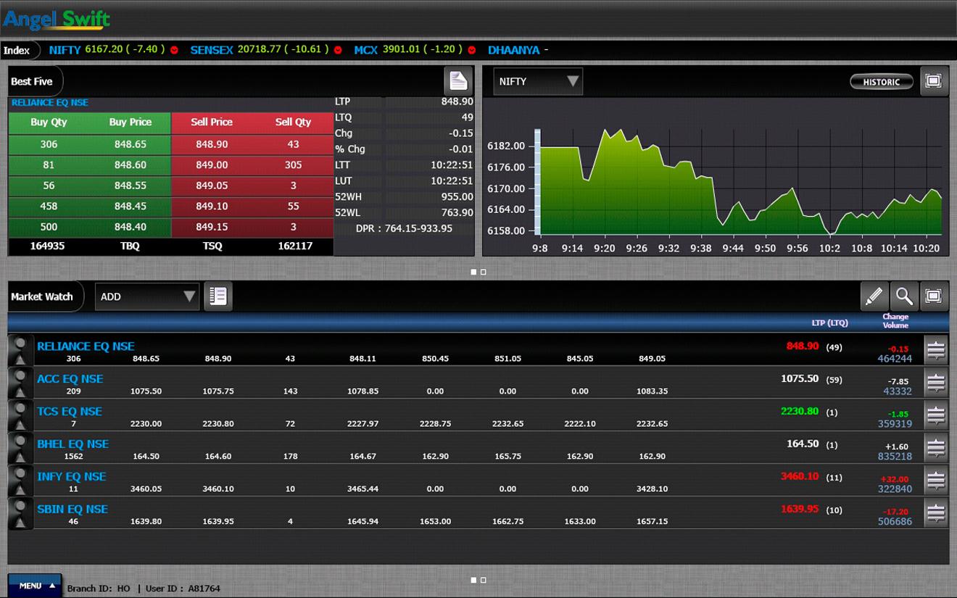Click the HISTORIC button
This screenshot has height=598, width=957.
(x=881, y=82)
